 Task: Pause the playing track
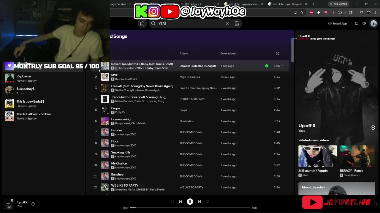click(190, 201)
